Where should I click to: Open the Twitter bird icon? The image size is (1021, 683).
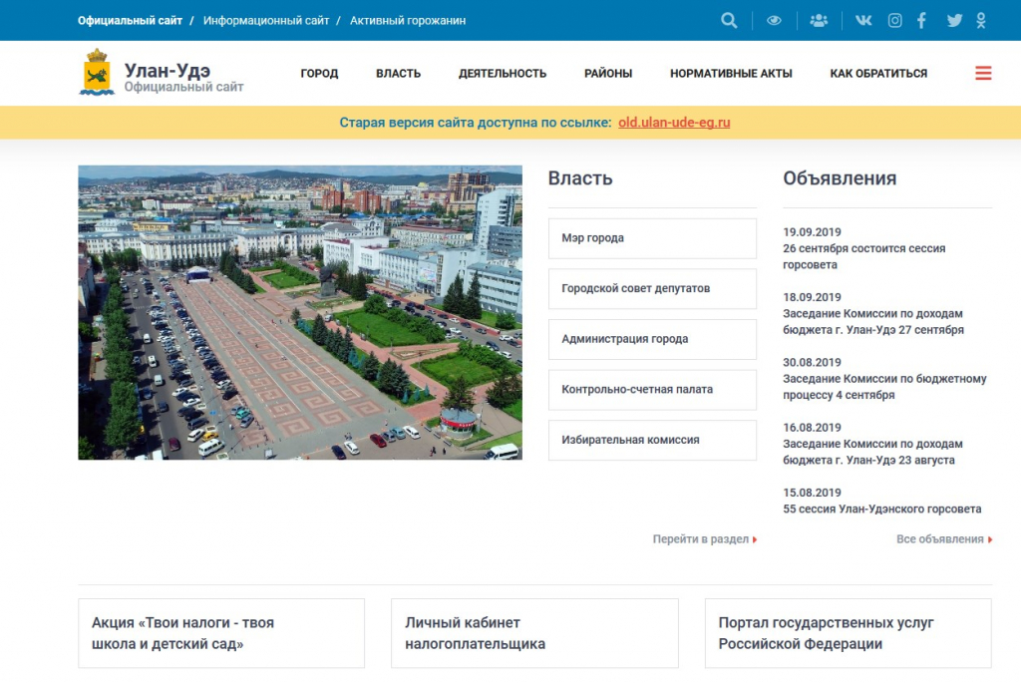click(x=954, y=20)
